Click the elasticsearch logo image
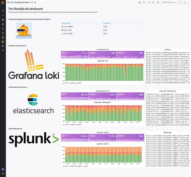Viewport: 191px width, 177px height. coord(33,104)
